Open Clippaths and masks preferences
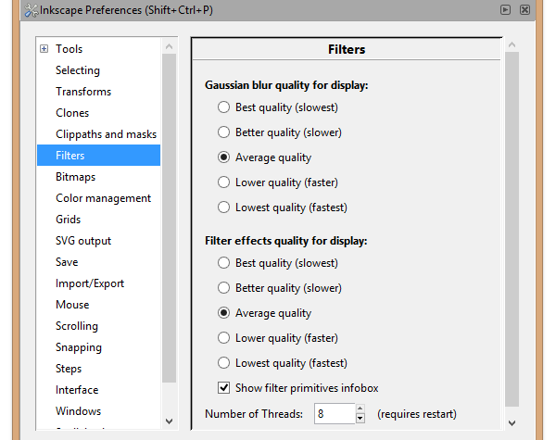Screen dimensions: 556x440 (x=106, y=134)
